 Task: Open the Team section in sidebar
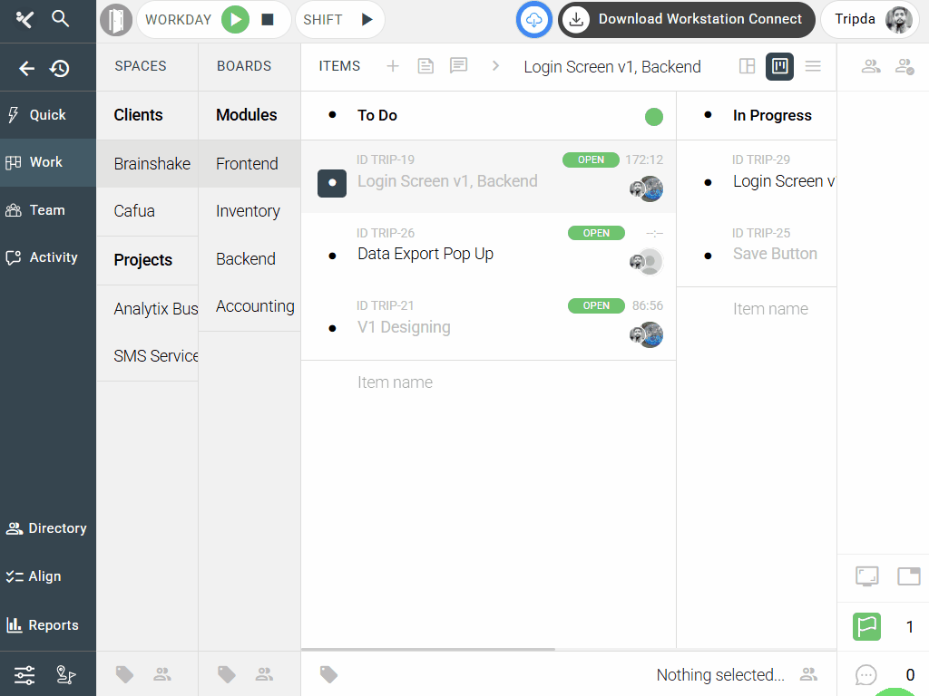click(47, 210)
